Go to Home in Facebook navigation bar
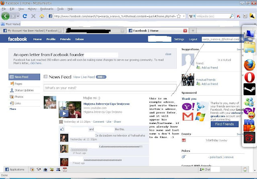Image resolution: width=257 pixels, height=179 pixels. click(37, 39)
